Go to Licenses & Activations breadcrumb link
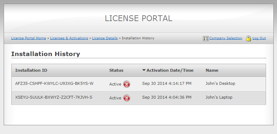 69,38
